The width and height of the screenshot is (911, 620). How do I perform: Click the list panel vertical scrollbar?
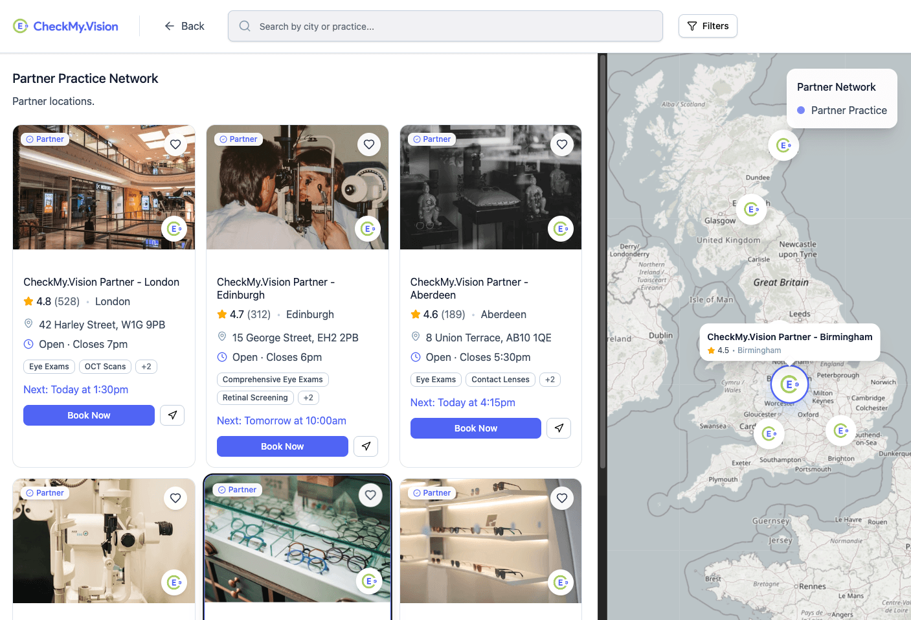click(x=603, y=262)
